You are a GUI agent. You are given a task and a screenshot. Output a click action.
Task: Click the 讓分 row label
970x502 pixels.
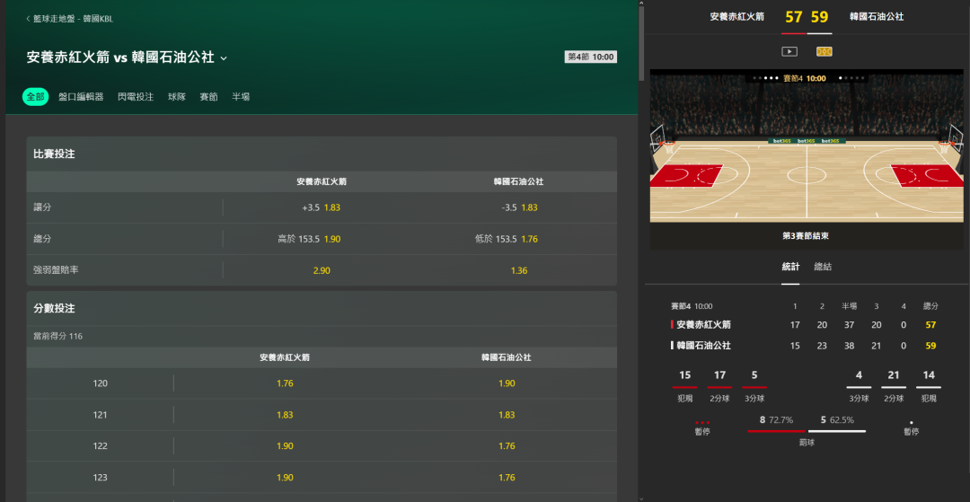(42, 207)
